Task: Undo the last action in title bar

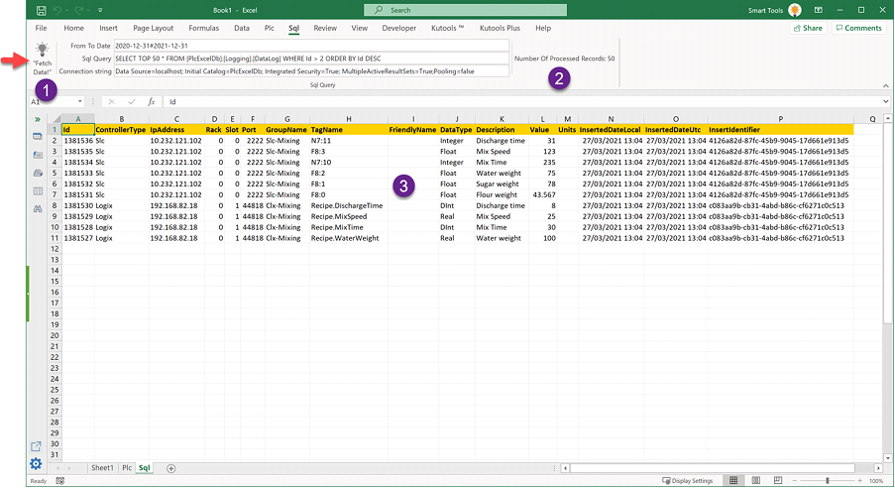Action: click(x=57, y=10)
